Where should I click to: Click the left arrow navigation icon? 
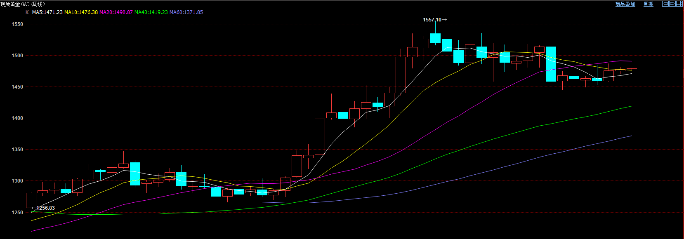665,4
